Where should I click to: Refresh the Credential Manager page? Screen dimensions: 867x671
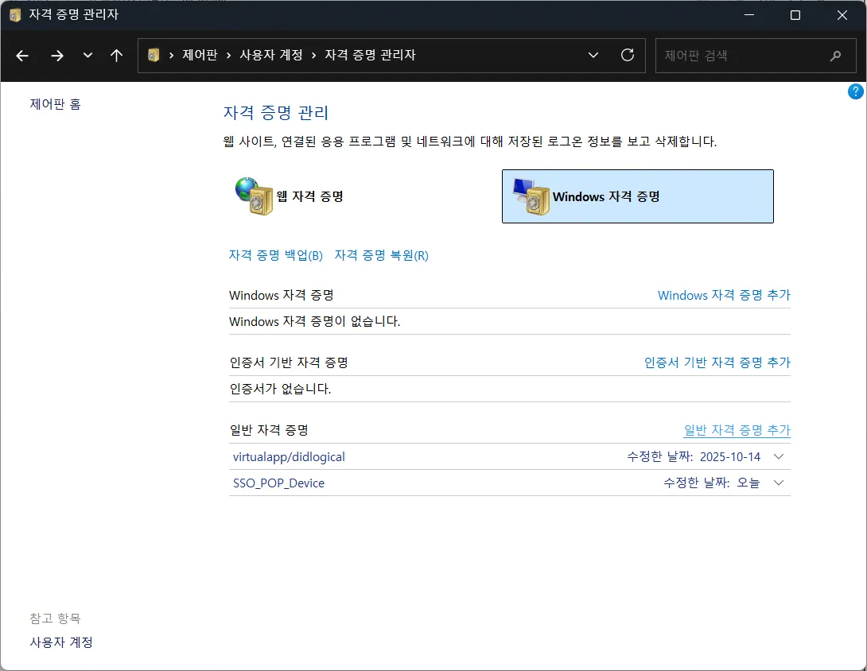(627, 56)
